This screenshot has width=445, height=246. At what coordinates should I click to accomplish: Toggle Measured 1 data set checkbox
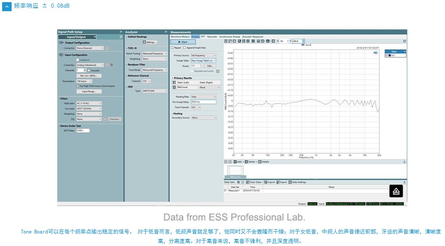(226, 191)
